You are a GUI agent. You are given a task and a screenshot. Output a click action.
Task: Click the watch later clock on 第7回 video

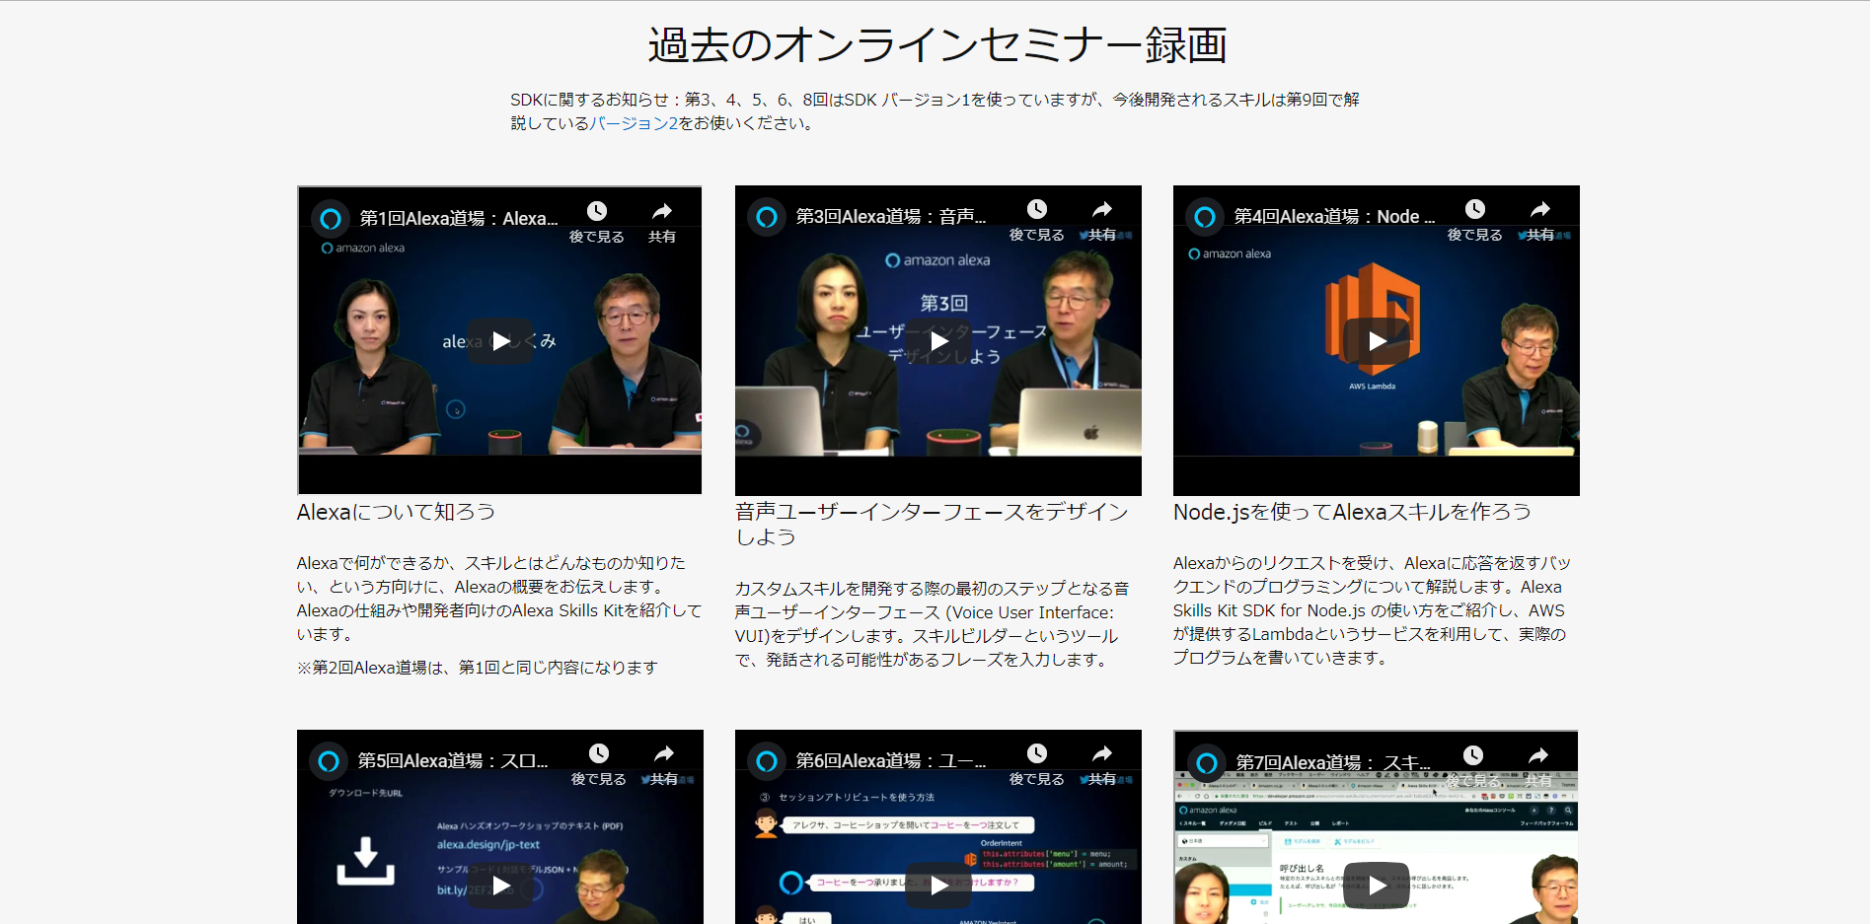(1473, 755)
